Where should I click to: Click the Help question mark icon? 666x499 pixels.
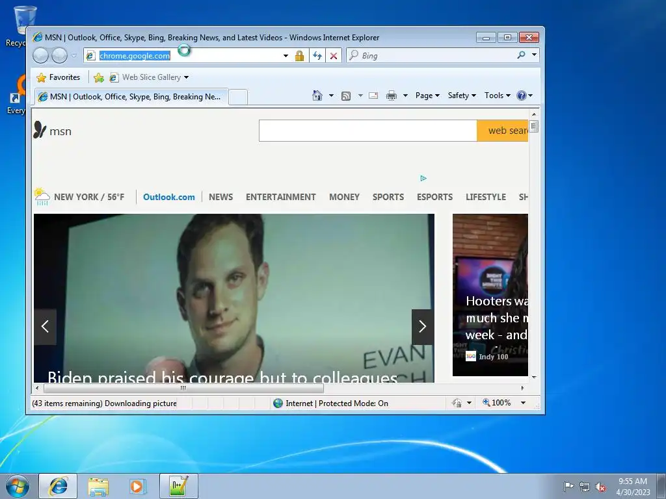[x=522, y=96]
